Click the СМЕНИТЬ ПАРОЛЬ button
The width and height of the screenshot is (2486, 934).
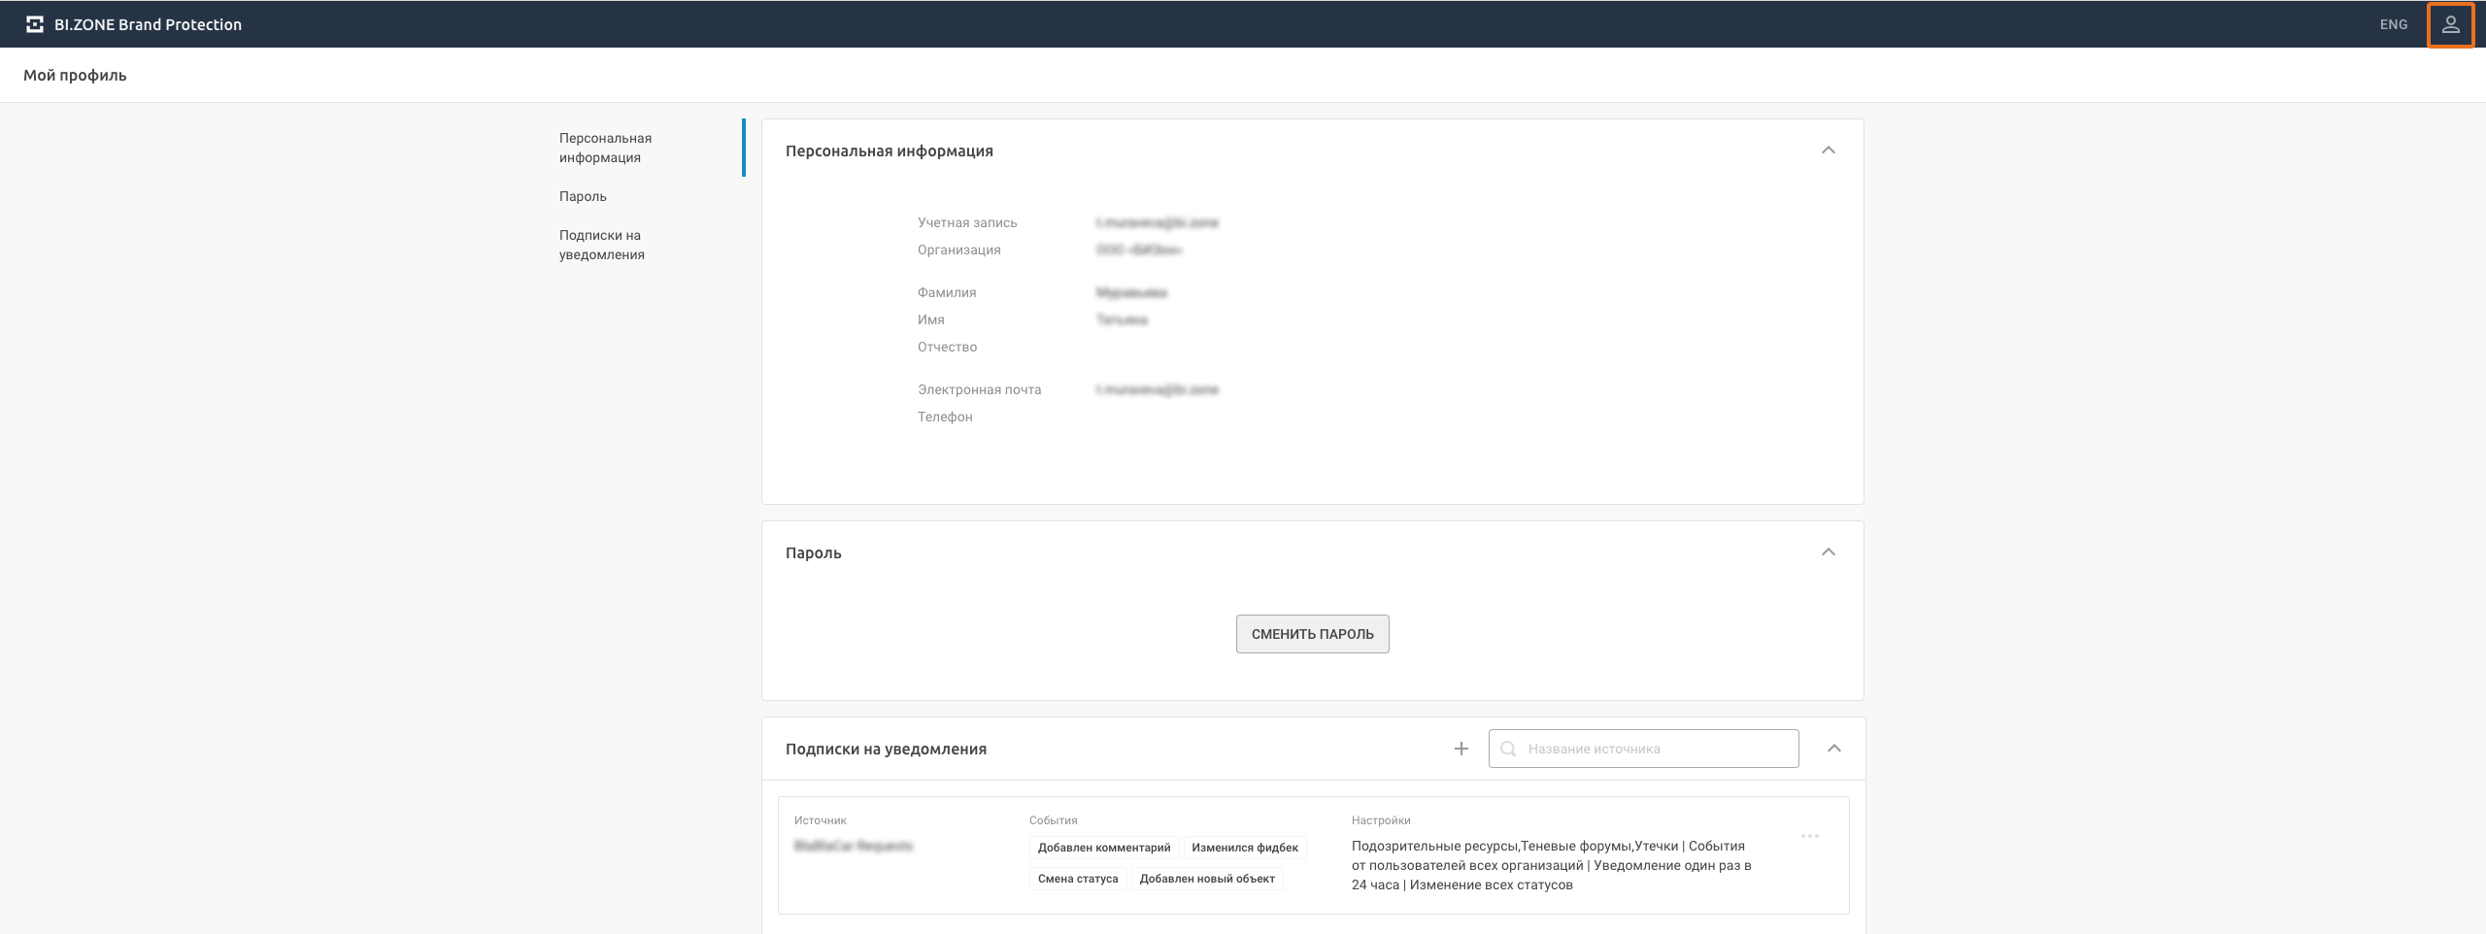(x=1312, y=634)
